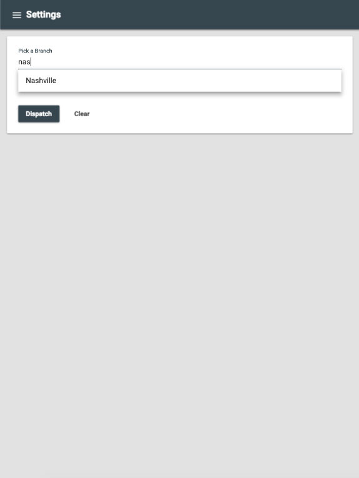This screenshot has height=478, width=359.
Task: Place cursor after "nas" text
Action: tap(31, 62)
